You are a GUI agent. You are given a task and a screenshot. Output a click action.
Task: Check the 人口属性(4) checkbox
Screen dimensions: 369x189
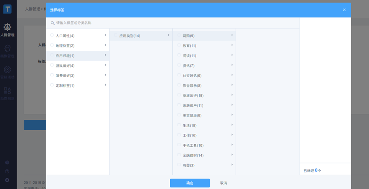(x=52, y=35)
